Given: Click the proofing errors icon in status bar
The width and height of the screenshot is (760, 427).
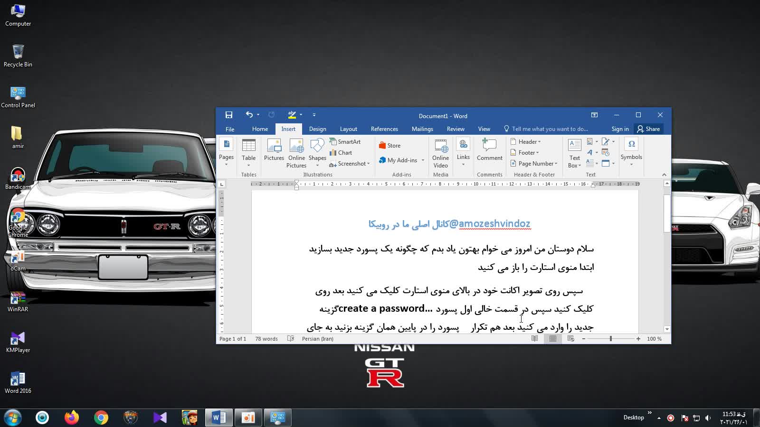Looking at the screenshot, I should tap(291, 339).
